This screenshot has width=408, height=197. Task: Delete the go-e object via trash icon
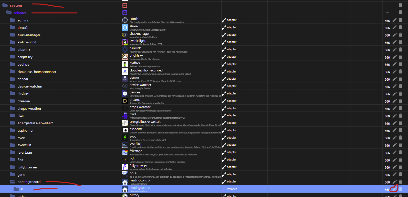[401, 174]
